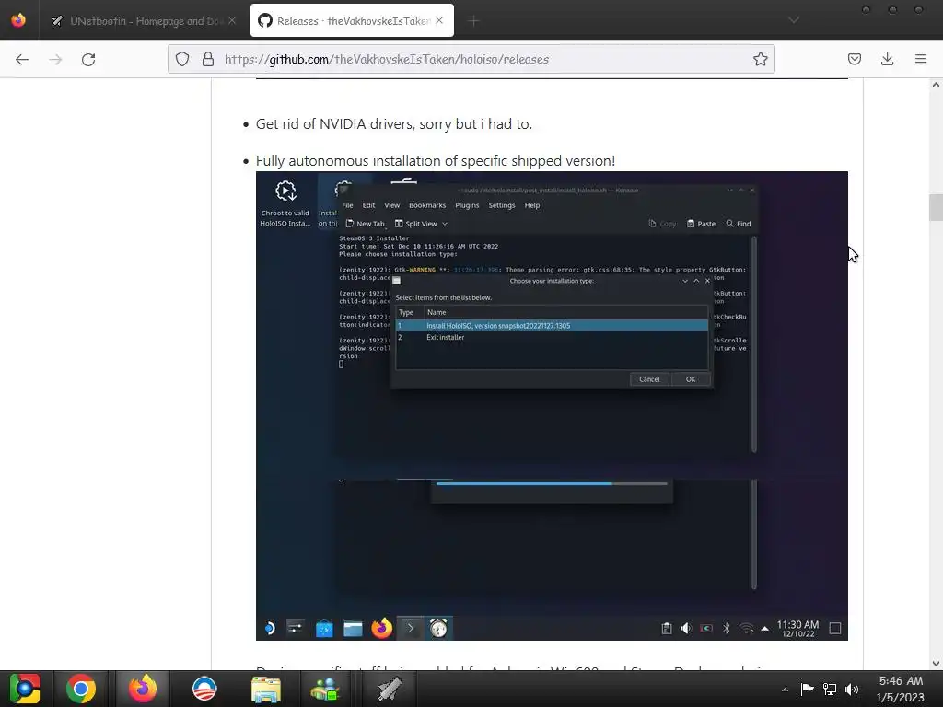Show hidden system tray icons

tap(785, 690)
